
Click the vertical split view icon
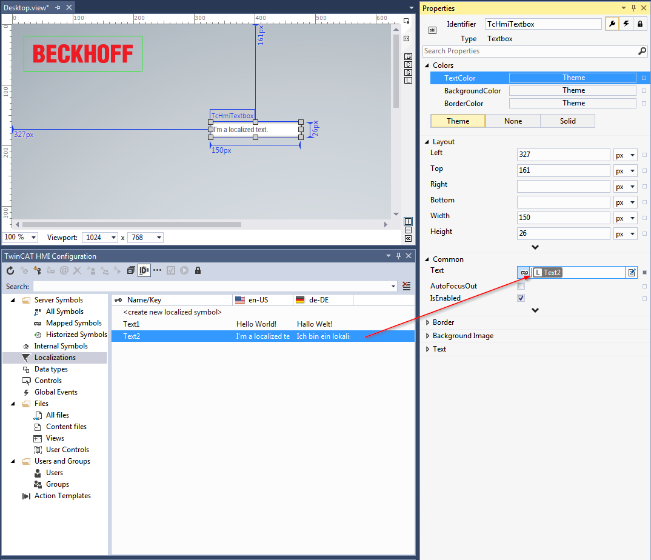(408, 221)
